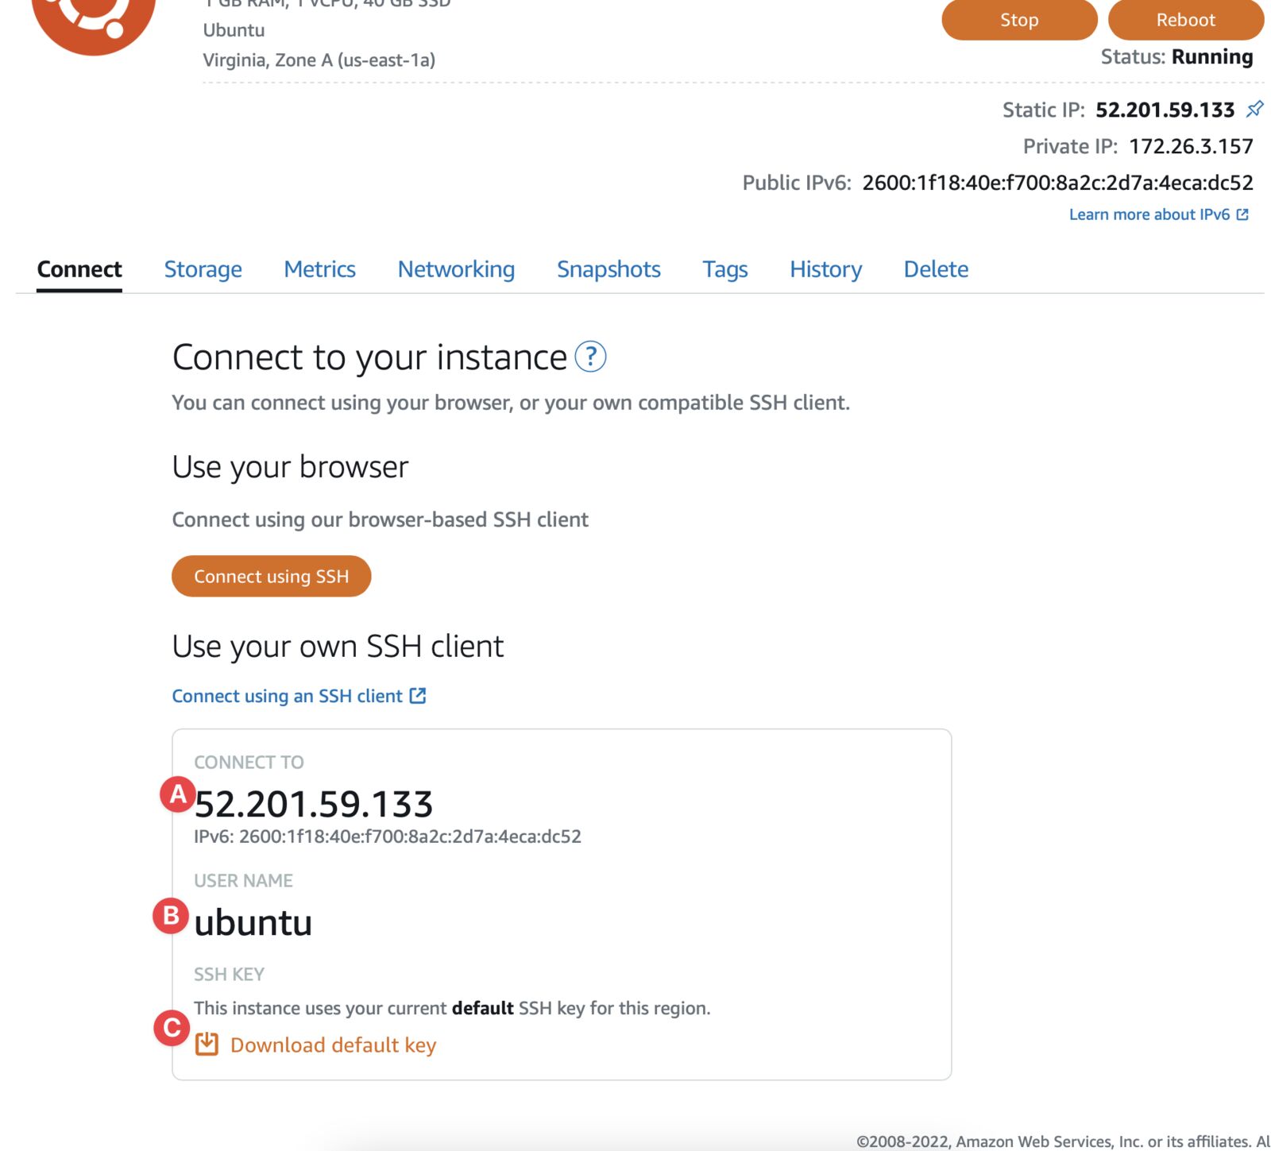Go to the Networking tab
This screenshot has height=1151, width=1271.
click(x=456, y=269)
